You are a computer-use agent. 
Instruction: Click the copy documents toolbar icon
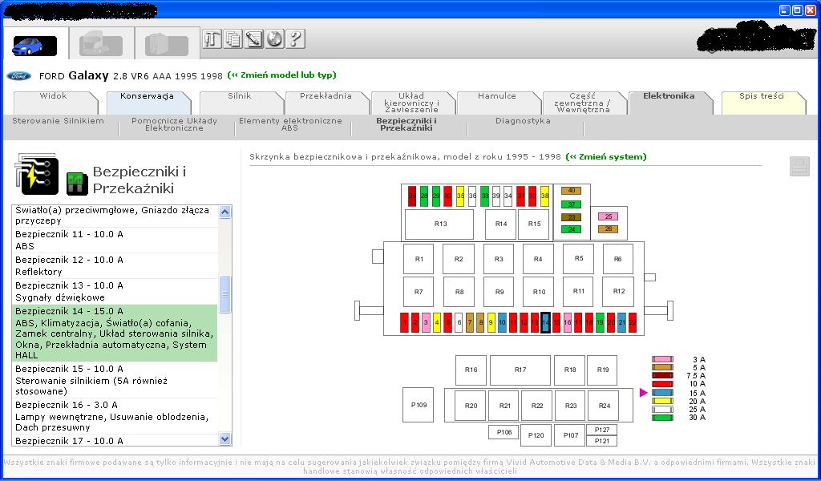click(233, 38)
